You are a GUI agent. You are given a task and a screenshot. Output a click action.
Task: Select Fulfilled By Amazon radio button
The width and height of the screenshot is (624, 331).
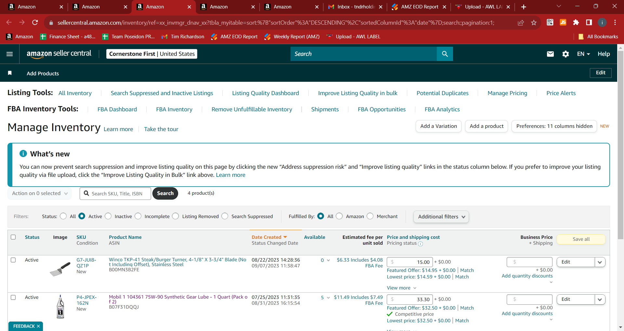pyautogui.click(x=340, y=216)
